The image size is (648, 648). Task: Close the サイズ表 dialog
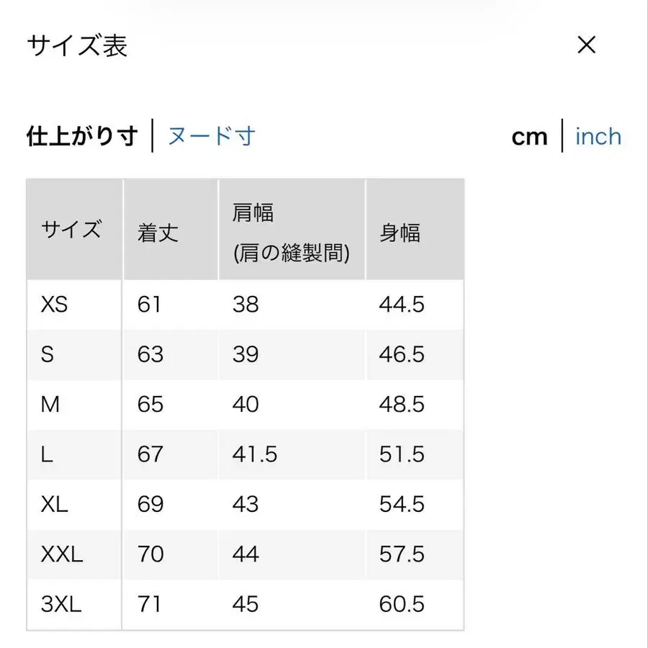click(x=587, y=45)
